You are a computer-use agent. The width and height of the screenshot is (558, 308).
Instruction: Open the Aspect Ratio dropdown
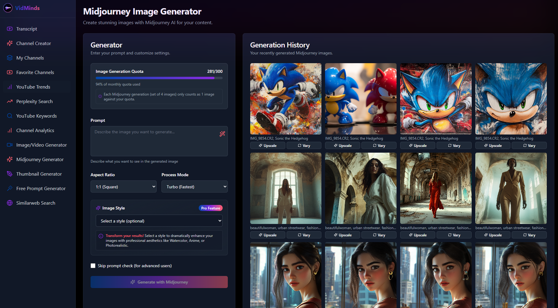pyautogui.click(x=124, y=187)
